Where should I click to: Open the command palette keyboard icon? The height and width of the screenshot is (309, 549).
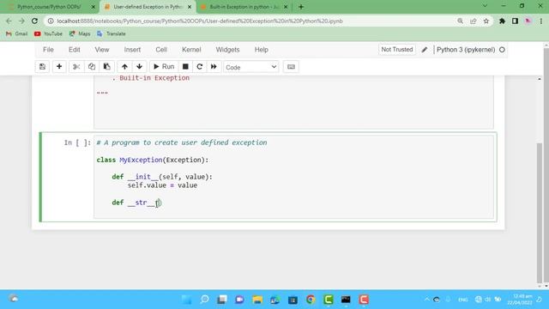tap(291, 67)
